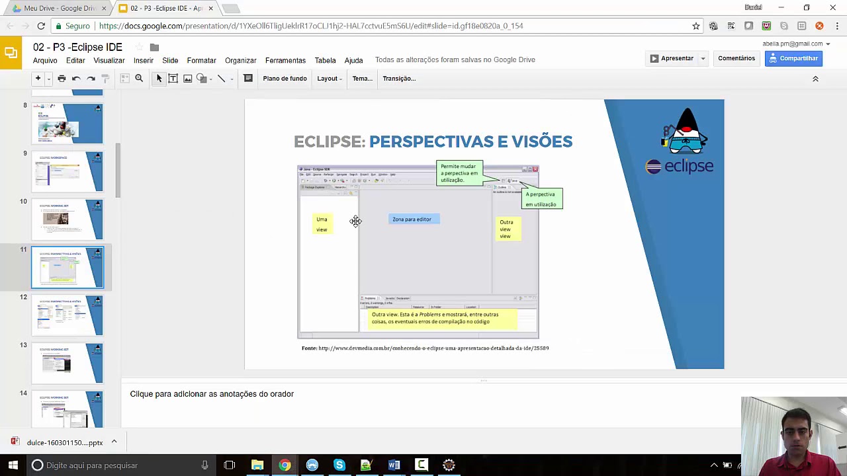This screenshot has height=476, width=847.
Task: Open the Tema... panel
Action: pyautogui.click(x=362, y=78)
